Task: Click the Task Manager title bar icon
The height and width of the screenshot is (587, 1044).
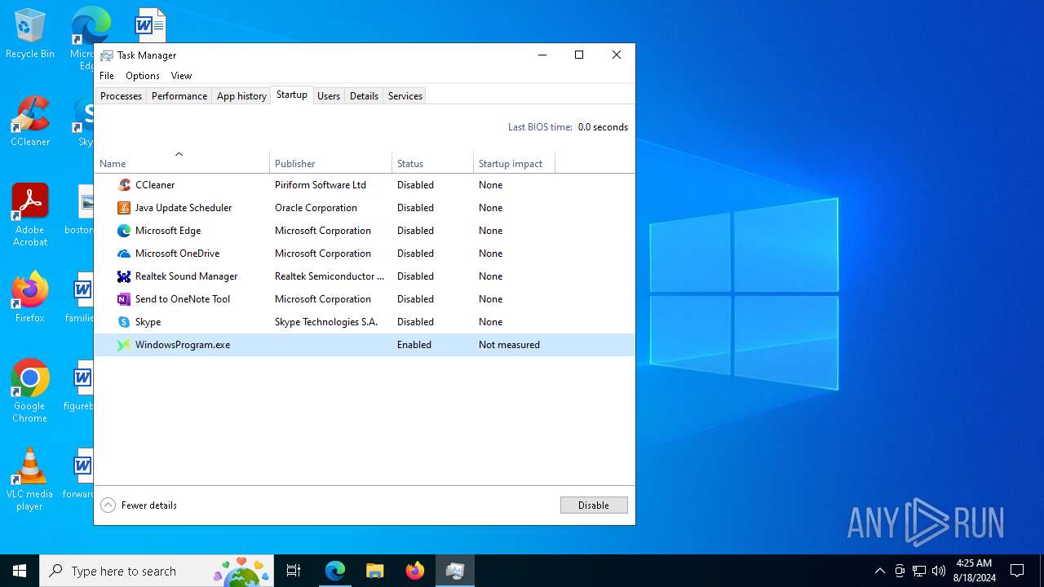Action: [x=107, y=55]
